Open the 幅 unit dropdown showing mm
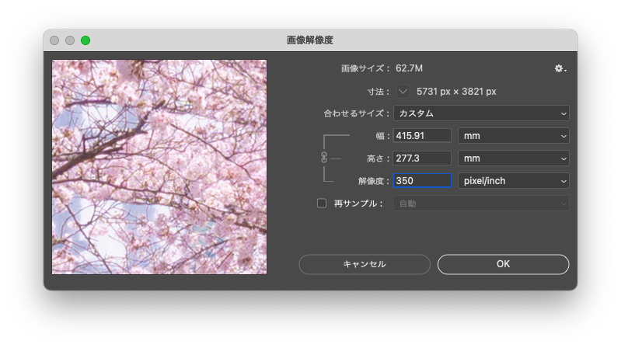The width and height of the screenshot is (621, 348). tap(513, 136)
